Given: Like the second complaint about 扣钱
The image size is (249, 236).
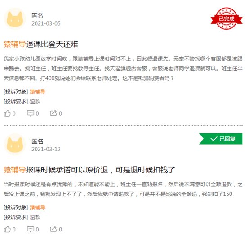Looking at the screenshot, I should pyautogui.click(x=10, y=229).
